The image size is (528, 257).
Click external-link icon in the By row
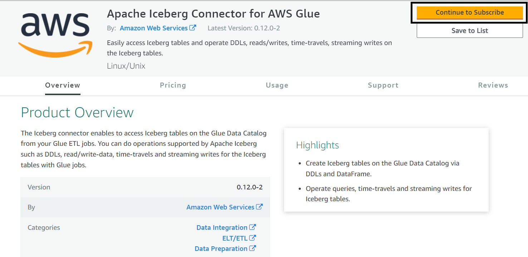tap(259, 207)
